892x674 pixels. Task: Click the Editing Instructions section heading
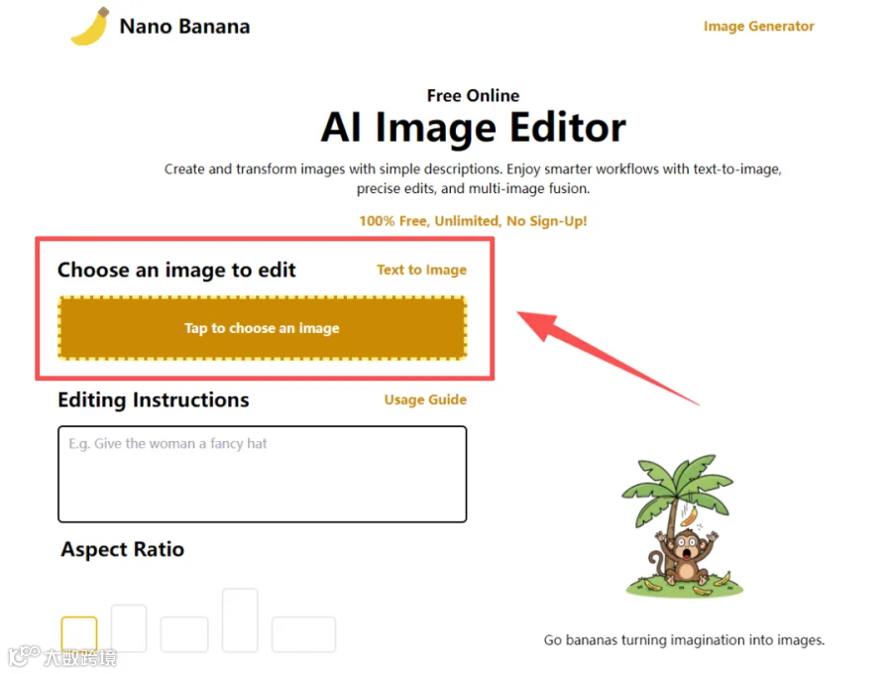pos(154,399)
